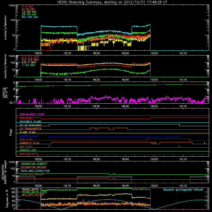This screenshot has width=212, height=212.
Task: Select the PARTICLE_FLAG label
Action: [30, 143]
